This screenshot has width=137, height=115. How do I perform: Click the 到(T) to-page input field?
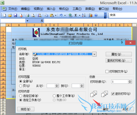(76, 86)
